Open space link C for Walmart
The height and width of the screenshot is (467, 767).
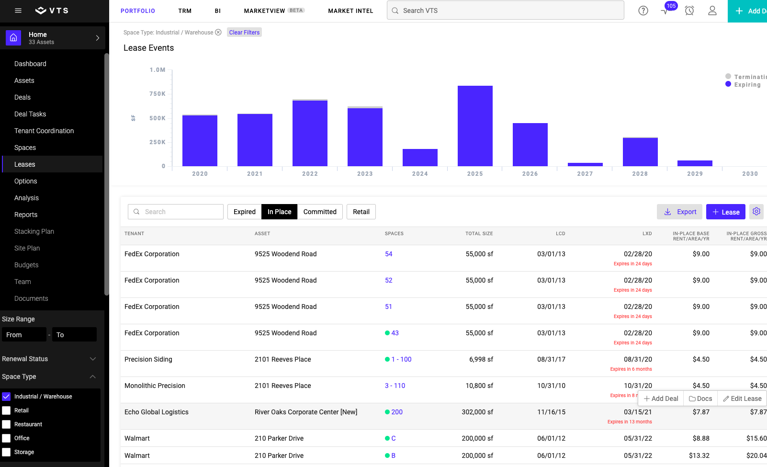pyautogui.click(x=394, y=438)
